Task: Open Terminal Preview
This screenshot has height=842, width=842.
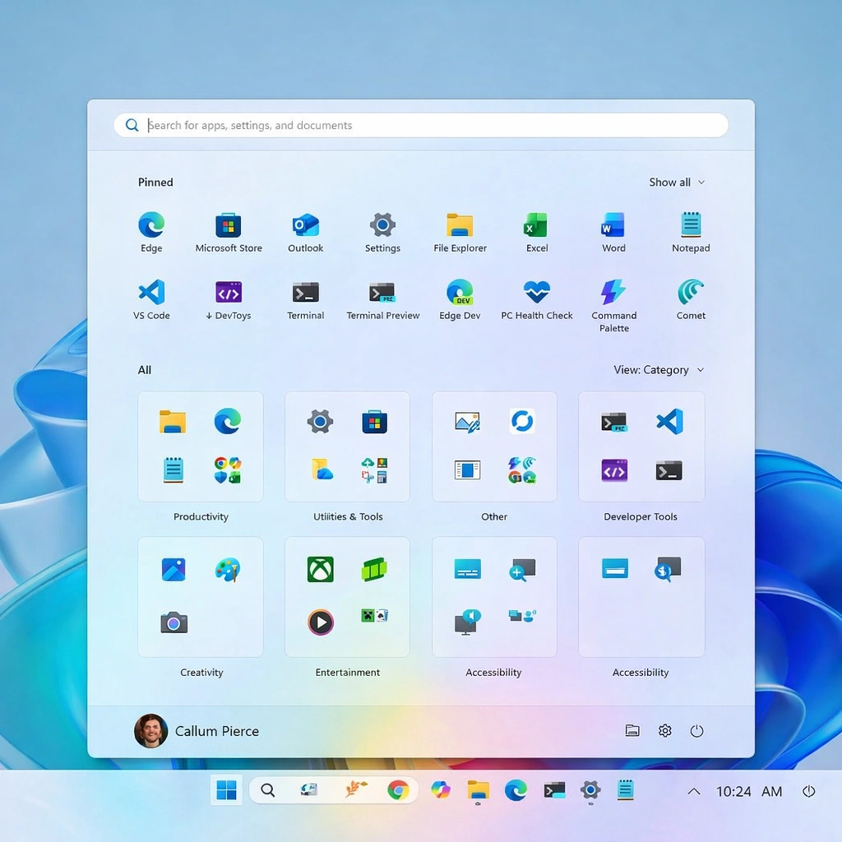Action: tap(382, 298)
